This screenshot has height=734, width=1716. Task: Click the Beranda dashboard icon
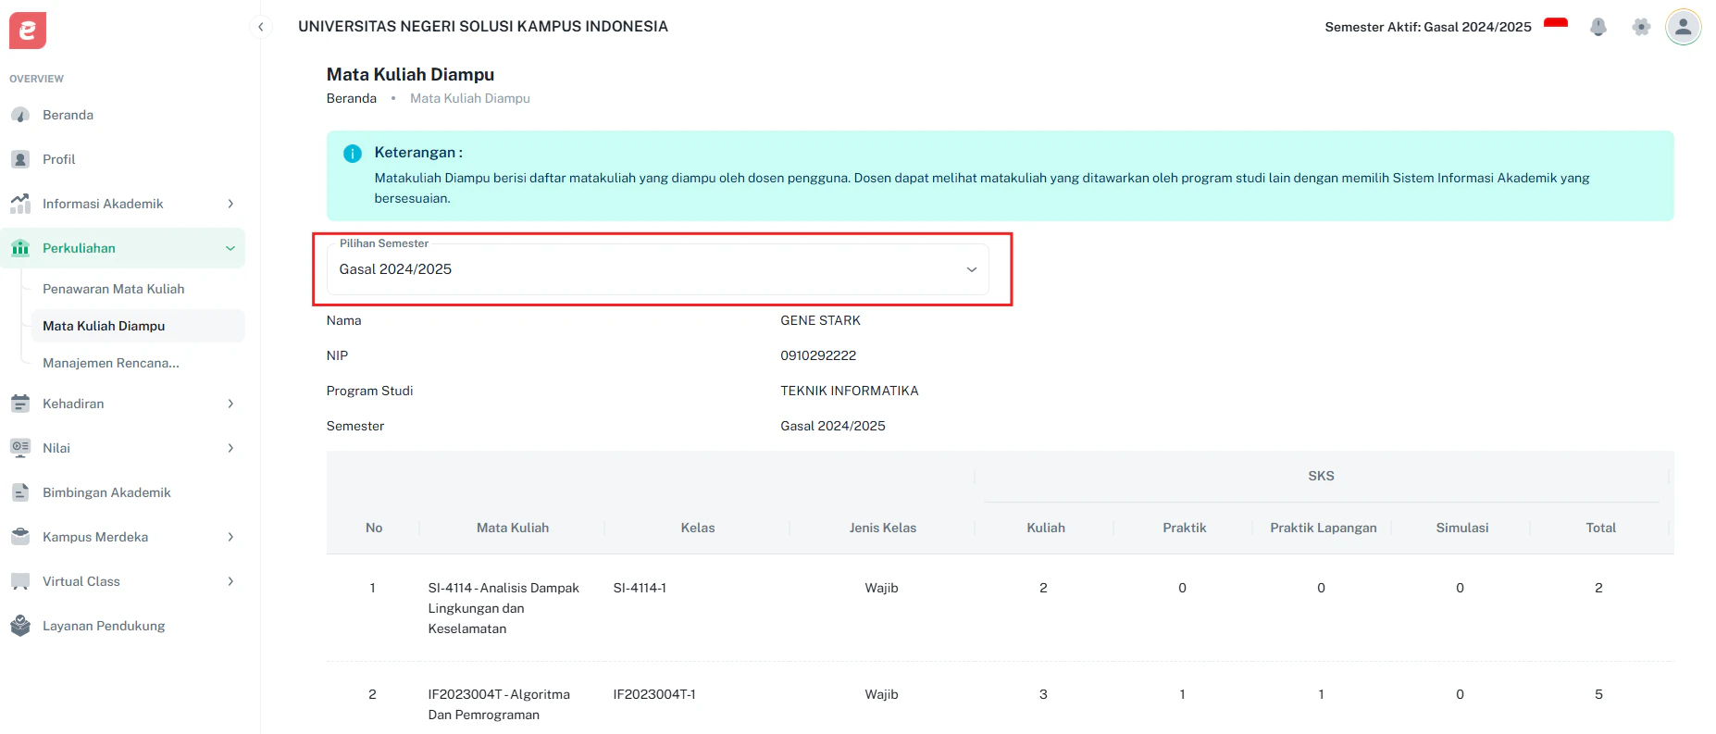tap(20, 115)
